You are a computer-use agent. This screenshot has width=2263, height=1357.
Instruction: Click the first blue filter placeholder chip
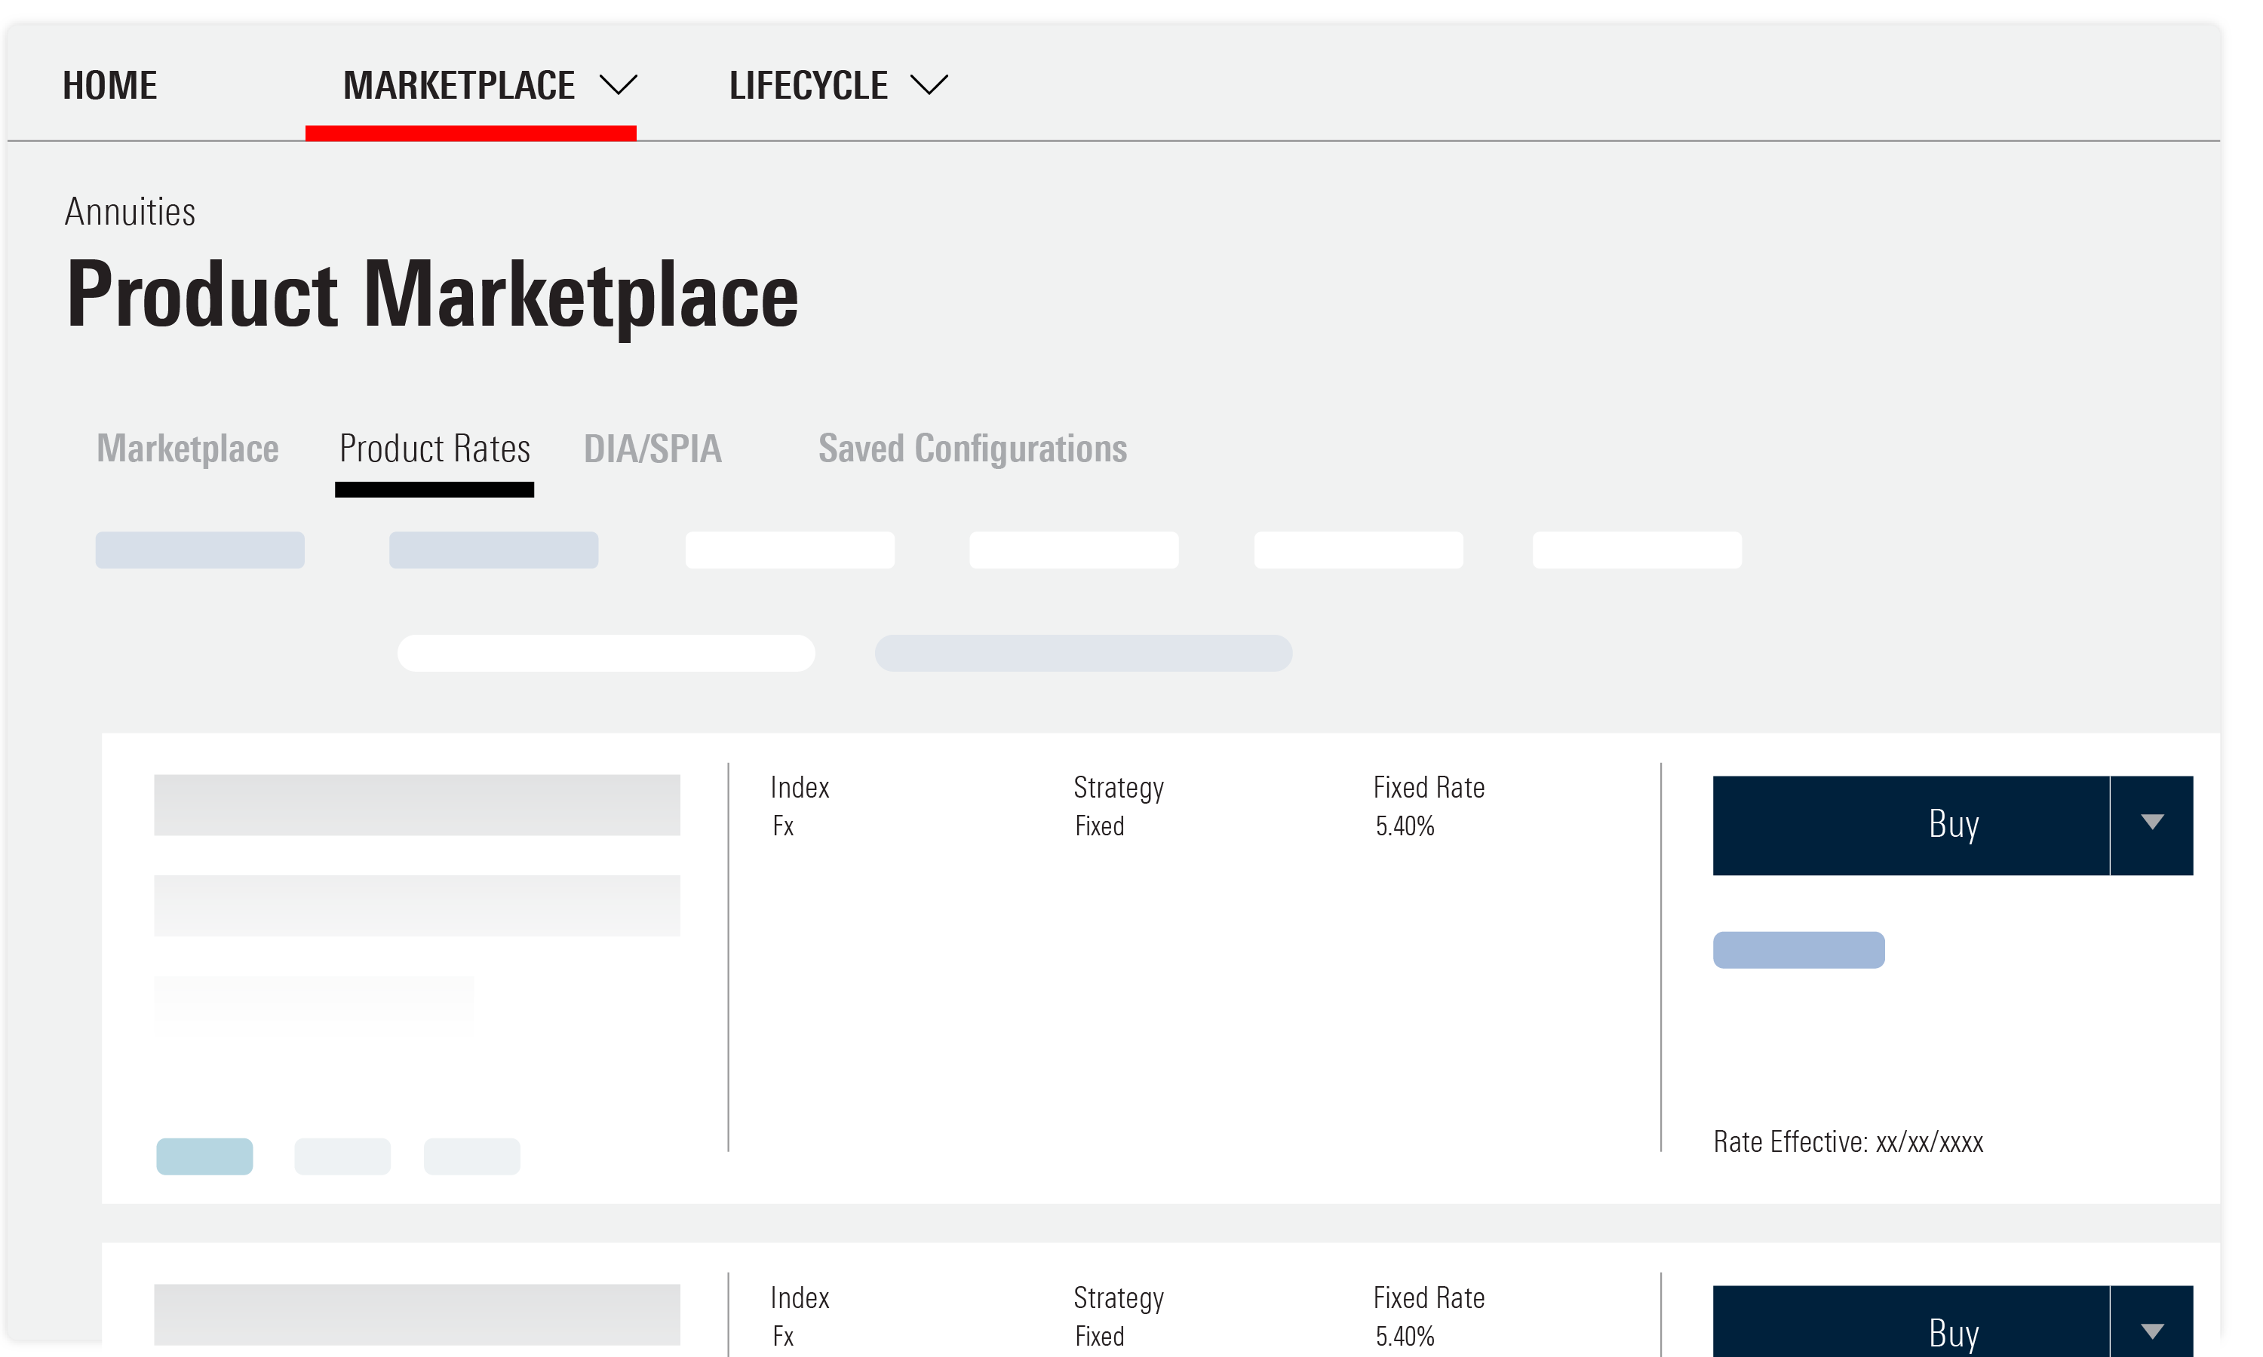(x=199, y=550)
